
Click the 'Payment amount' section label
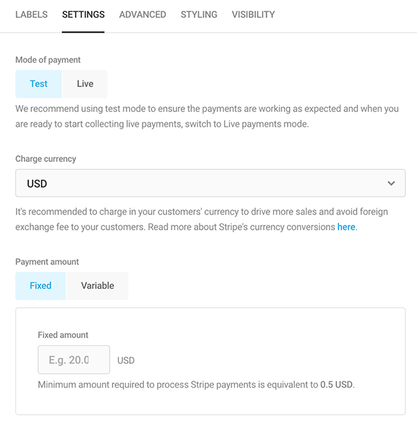[47, 262]
